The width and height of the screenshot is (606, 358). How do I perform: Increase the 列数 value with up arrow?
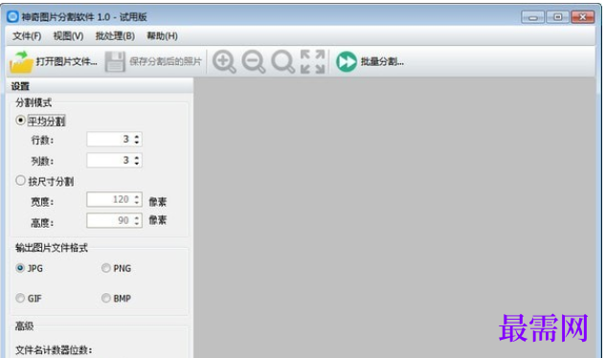[137, 157]
